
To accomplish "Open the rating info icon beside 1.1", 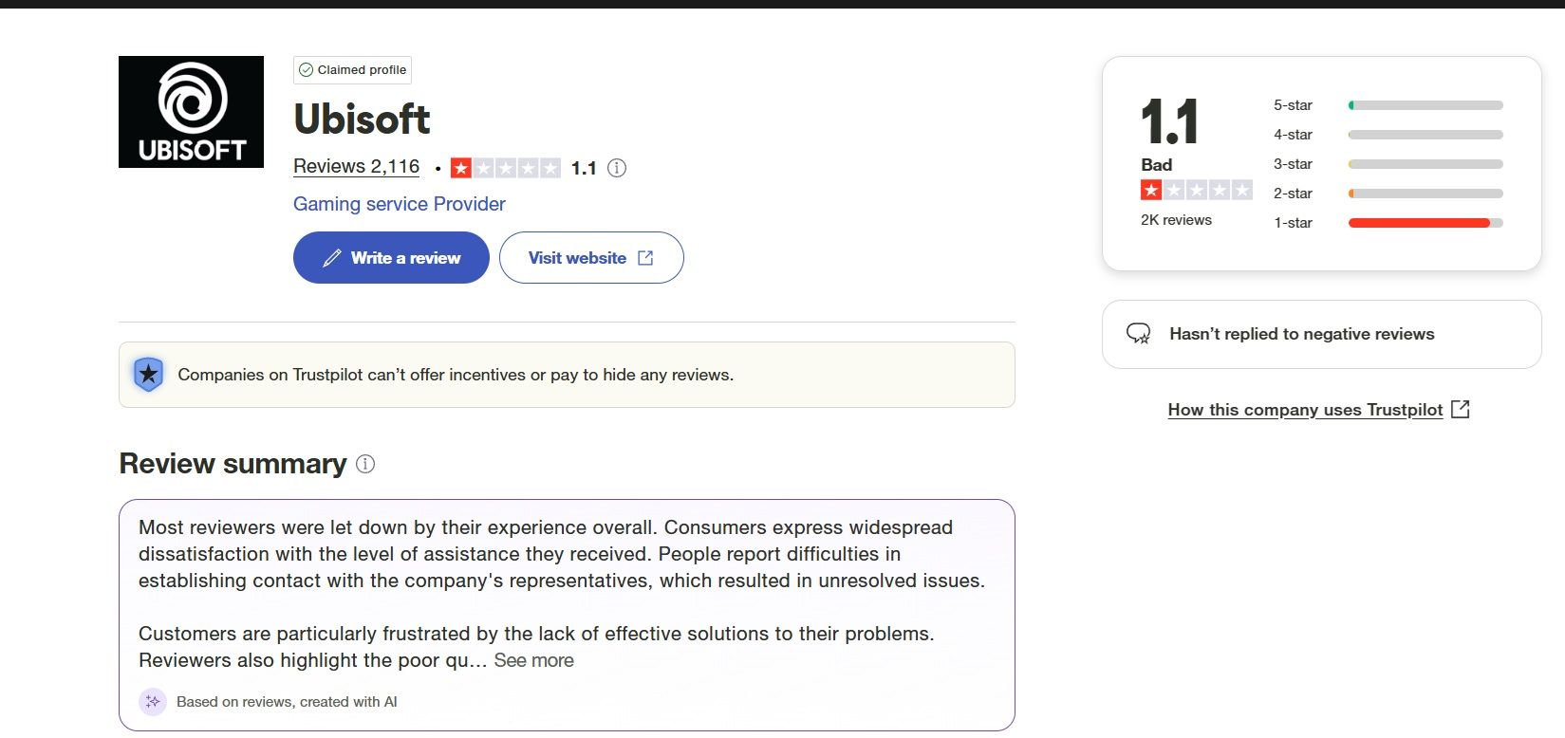I will (x=617, y=168).
